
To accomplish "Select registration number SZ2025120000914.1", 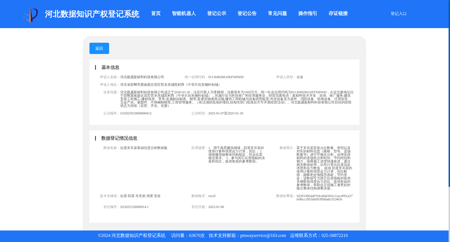I will [134, 207].
